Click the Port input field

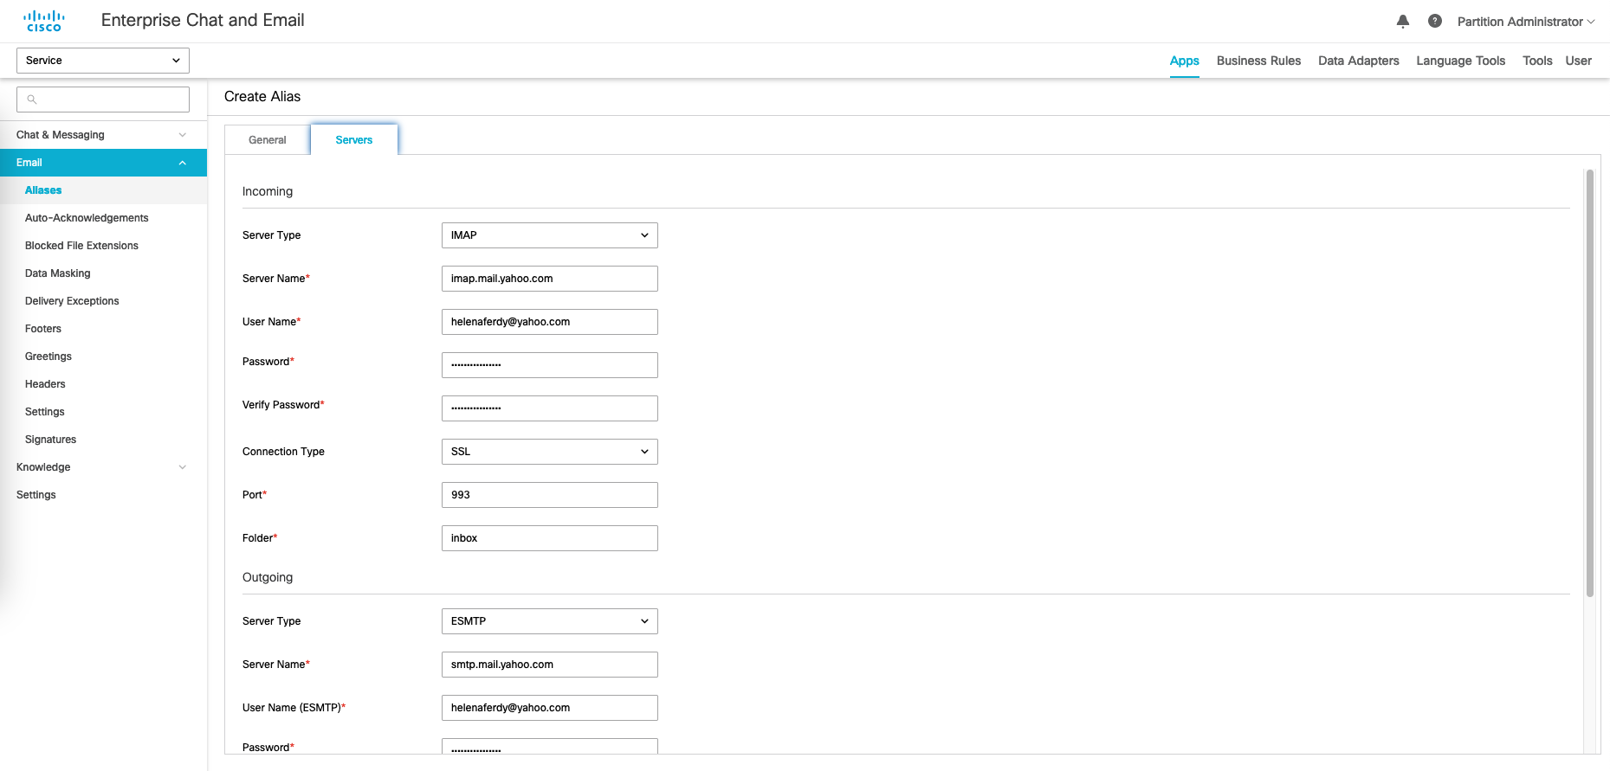pyautogui.click(x=549, y=495)
